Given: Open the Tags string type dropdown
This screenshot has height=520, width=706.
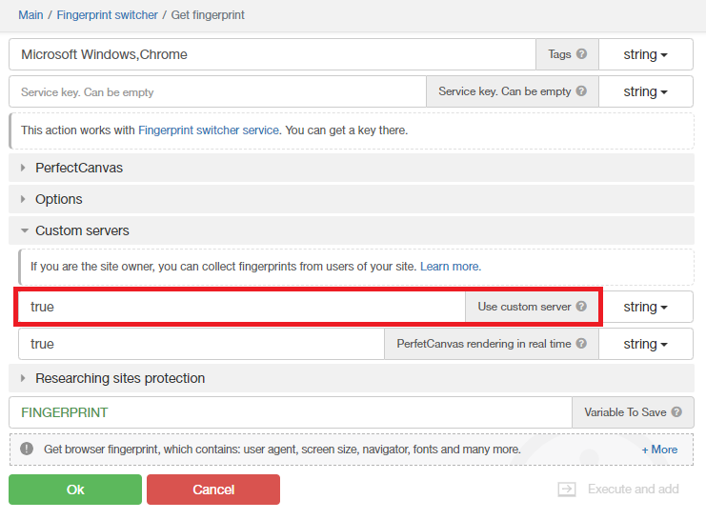Looking at the screenshot, I should coord(645,54).
